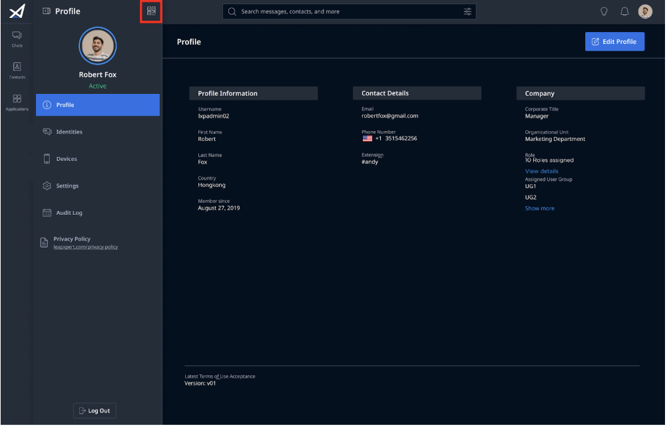Image resolution: width=667 pixels, height=427 pixels.
Task: Click the Settings gear icon
Action: [47, 186]
